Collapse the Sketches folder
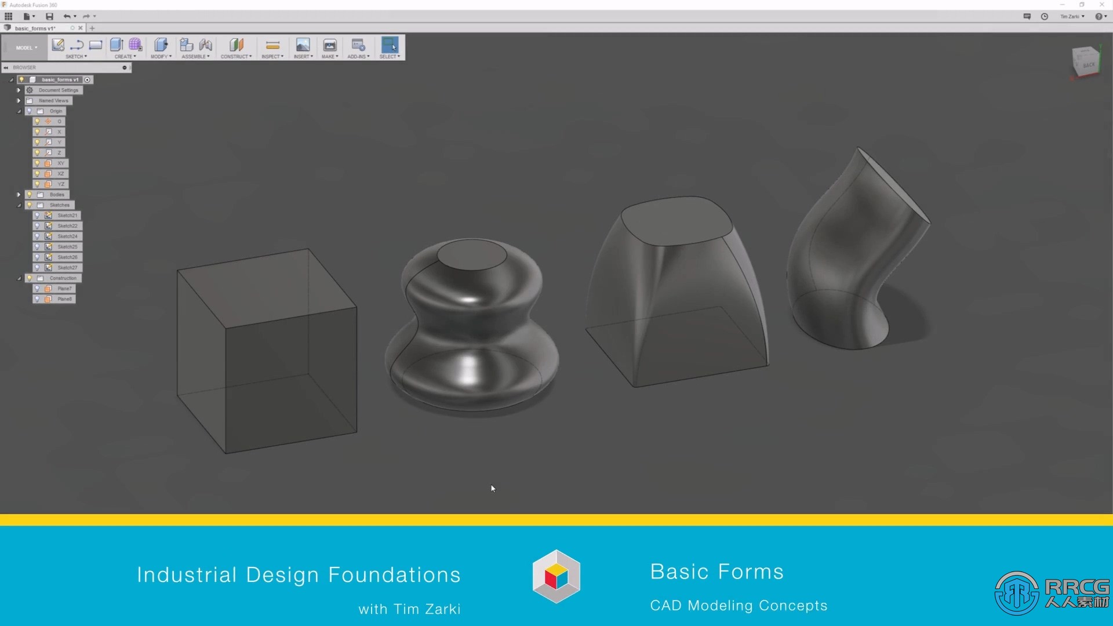 tap(19, 205)
